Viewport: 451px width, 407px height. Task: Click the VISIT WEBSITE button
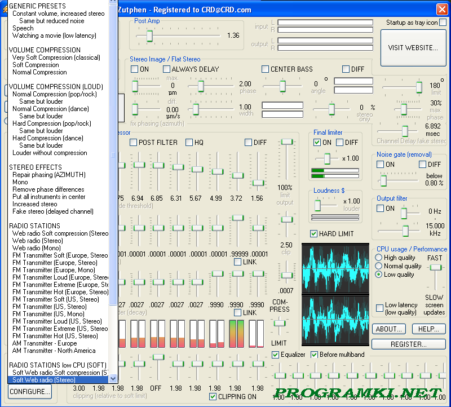413,48
